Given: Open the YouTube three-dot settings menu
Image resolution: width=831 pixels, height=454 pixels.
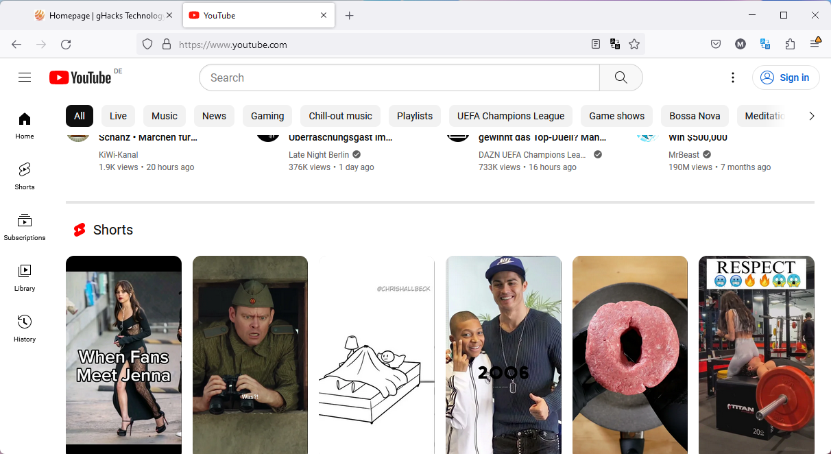Looking at the screenshot, I should pyautogui.click(x=733, y=77).
